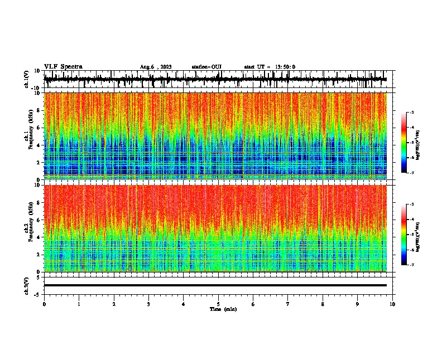The height and width of the screenshot is (341, 442).
Task: Click the ch.3 flat black voltage trace
Action: [x=215, y=285]
